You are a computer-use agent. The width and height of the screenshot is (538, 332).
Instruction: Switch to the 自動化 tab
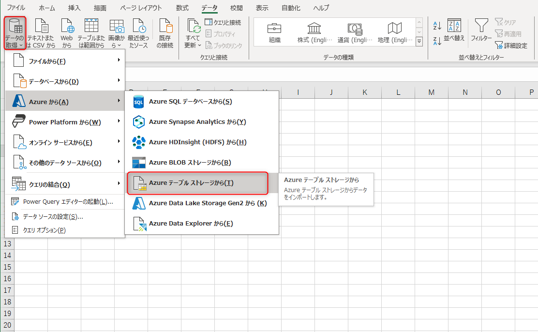(291, 8)
